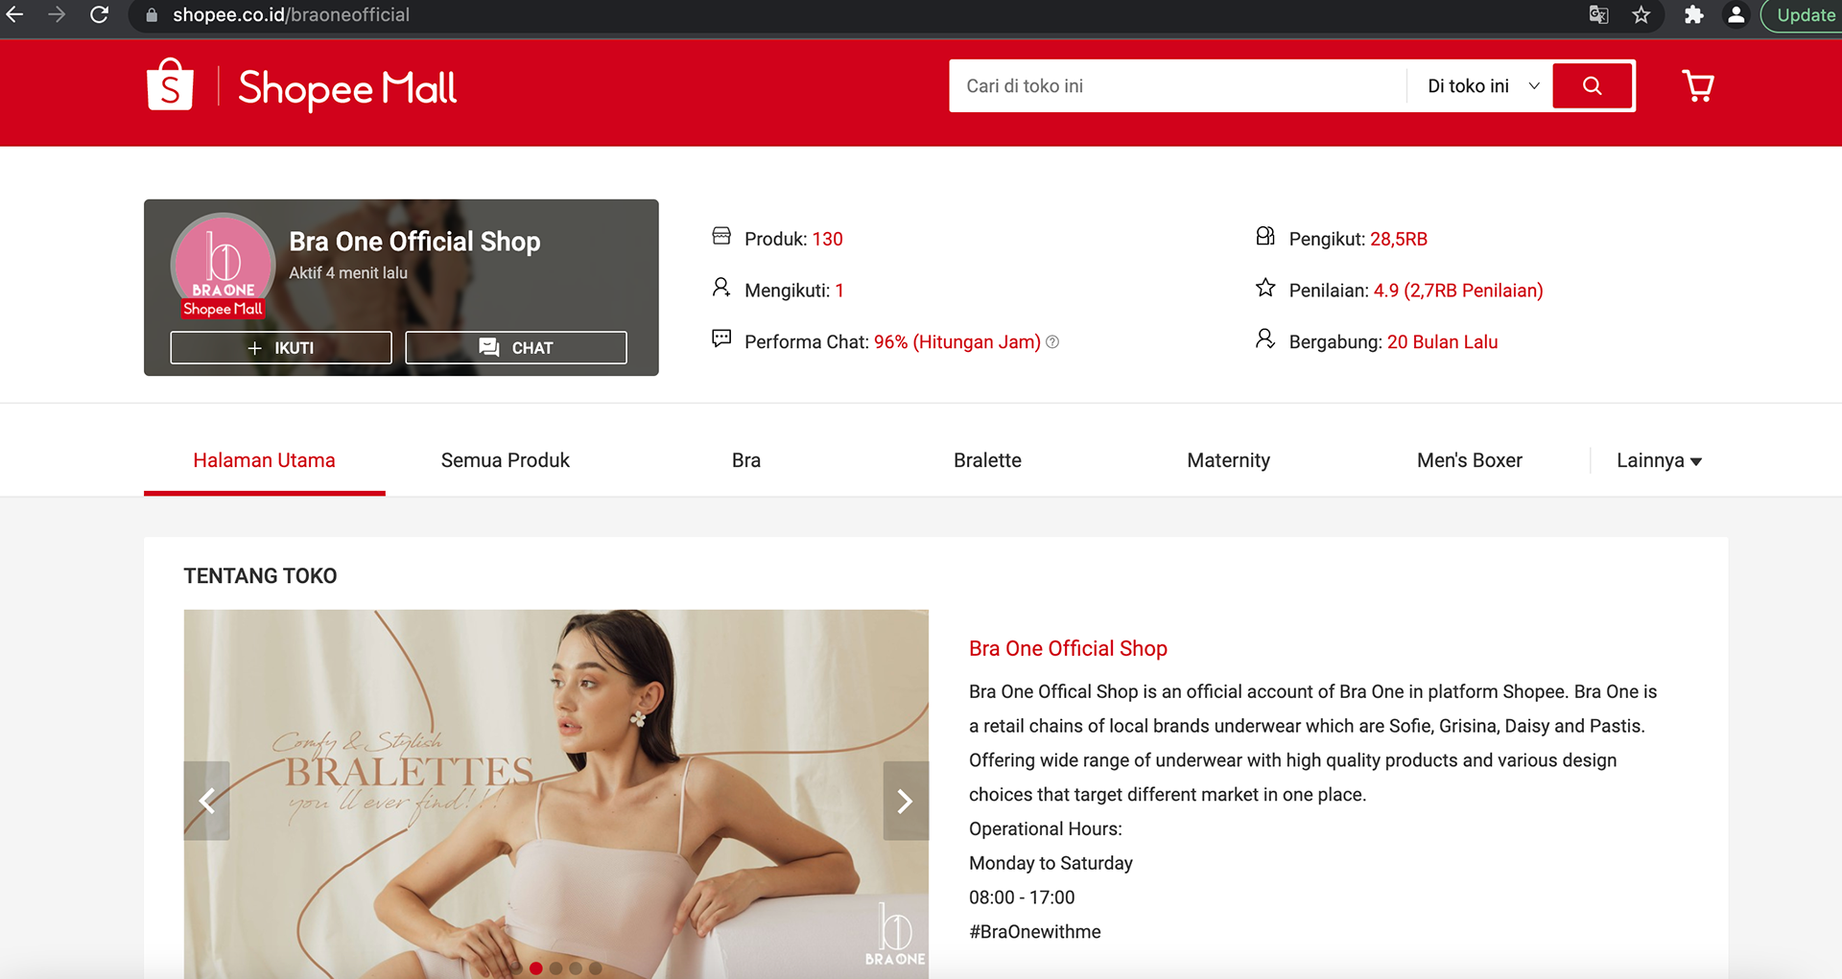Open the Bralette category tab
Viewport: 1842px width, 979px height.
tap(987, 460)
